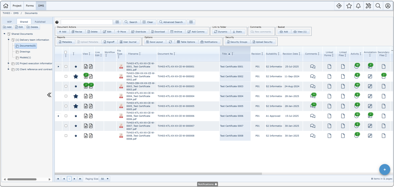Open the Notifications tab at the bottom edge
394x187 pixels.
coord(207,184)
